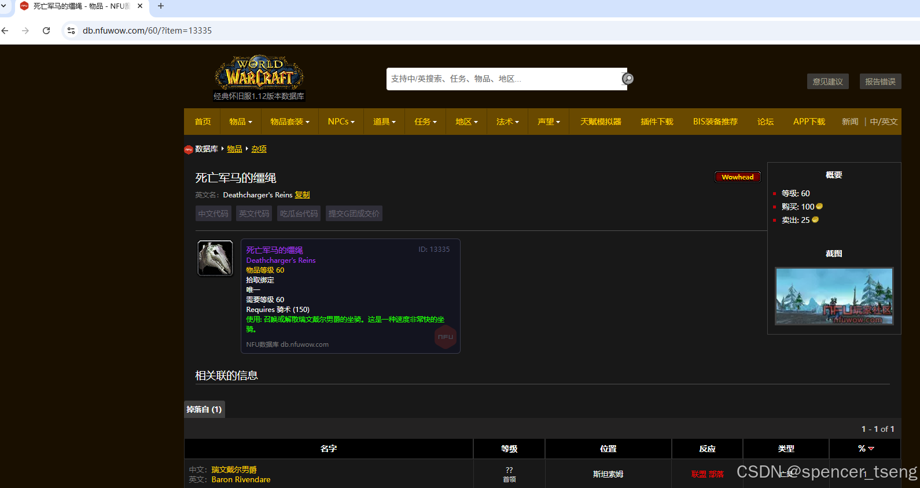Expand the 物品 dropdown menu
The height and width of the screenshot is (488, 920).
[241, 122]
